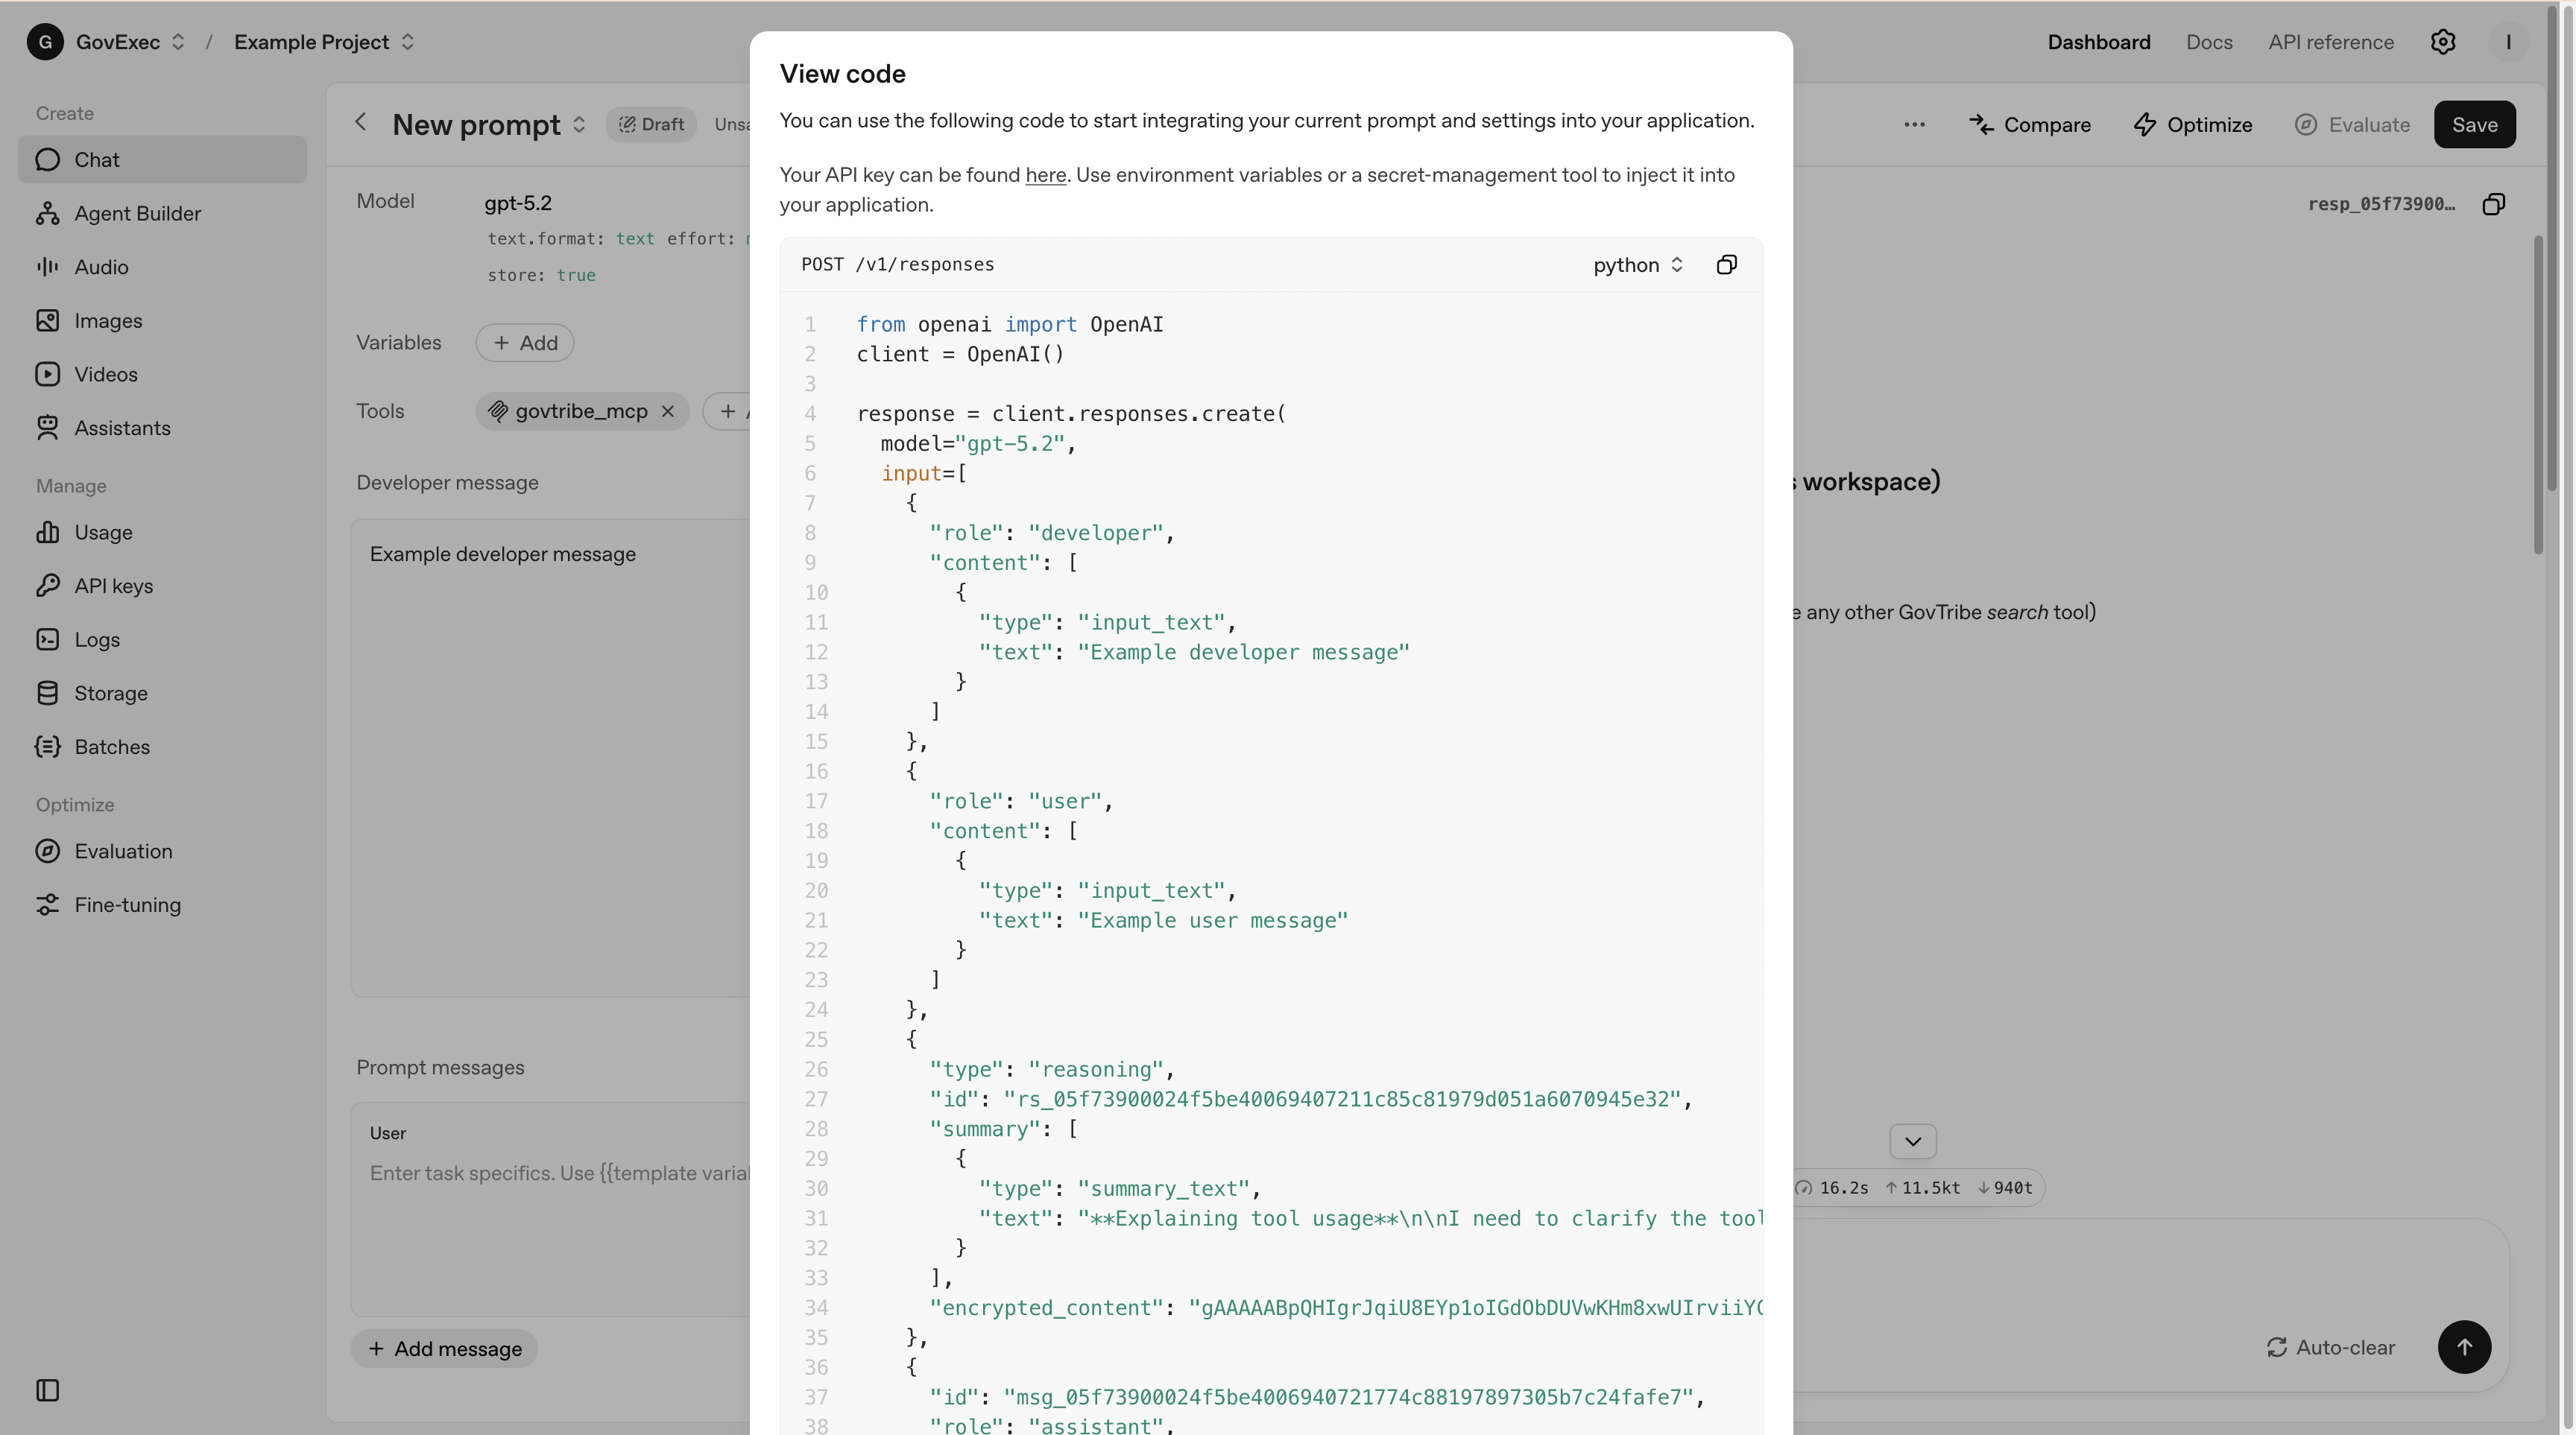Click the send message arrow button
Screen dimensions: 2576x1435
pos(2464,1347)
